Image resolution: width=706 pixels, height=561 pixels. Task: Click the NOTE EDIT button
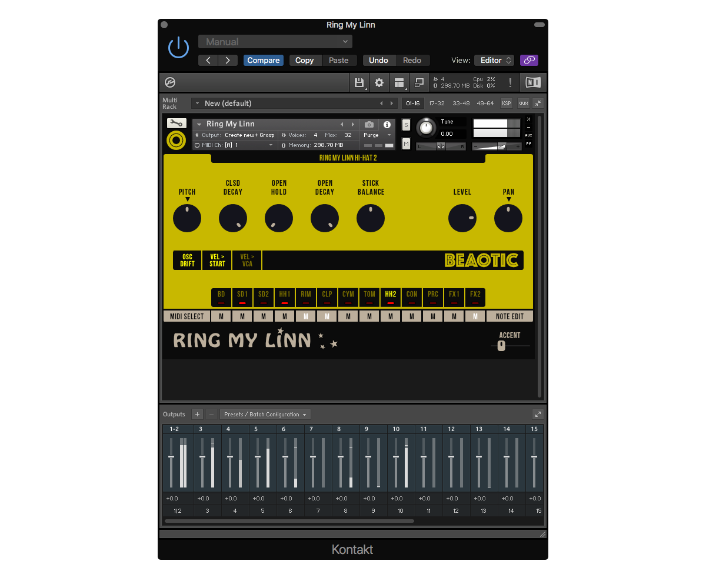[x=509, y=316]
